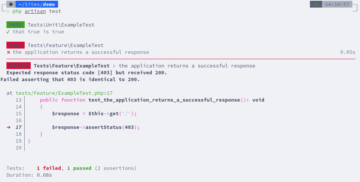
Task: Click the red FAIL badge
Action: (16, 45)
